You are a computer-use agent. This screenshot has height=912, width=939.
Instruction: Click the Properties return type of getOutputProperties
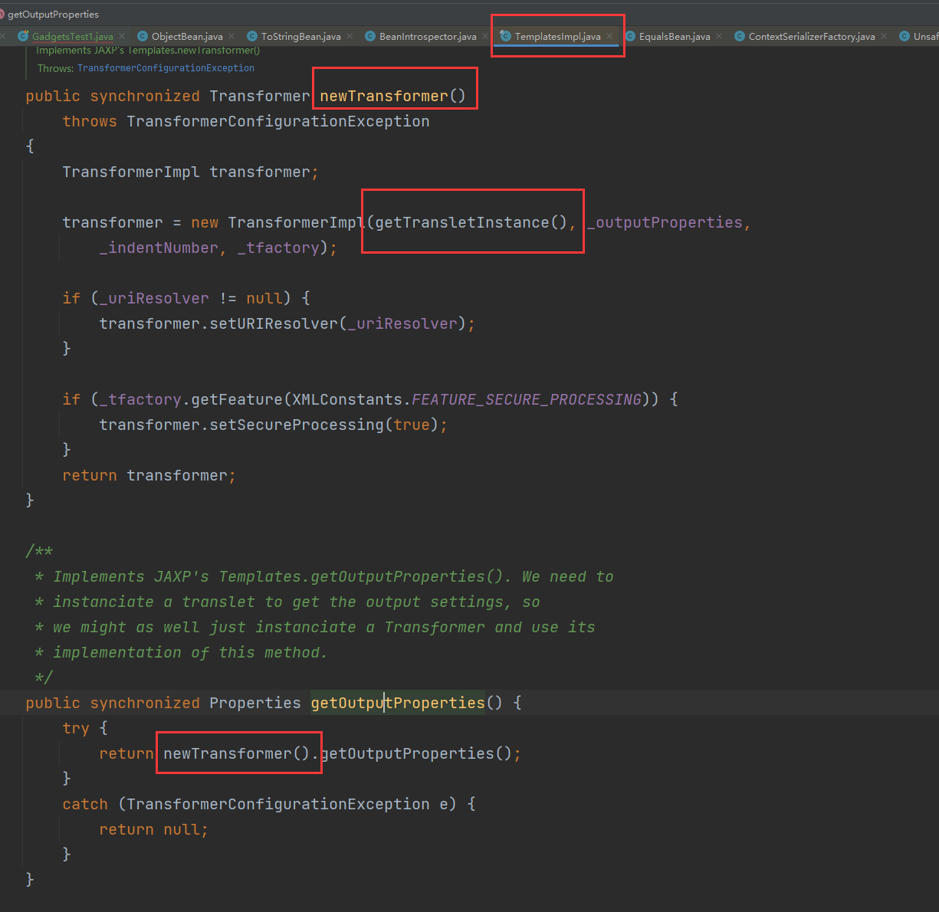(x=255, y=703)
